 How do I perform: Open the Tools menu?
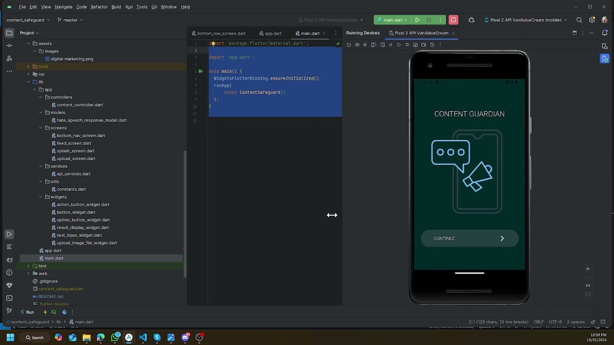pos(142,7)
